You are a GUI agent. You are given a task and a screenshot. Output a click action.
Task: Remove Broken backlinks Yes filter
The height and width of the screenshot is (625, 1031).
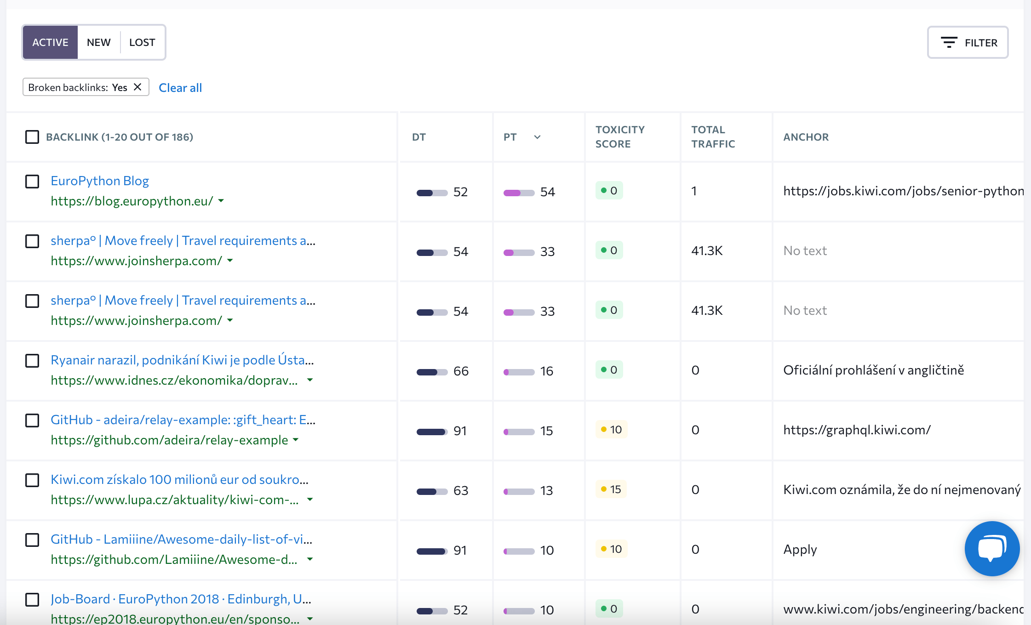(137, 87)
